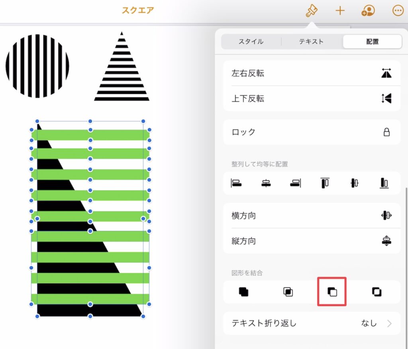Tap the ロック lock row
Viewport: 408px width, 349px height.
[x=312, y=132]
